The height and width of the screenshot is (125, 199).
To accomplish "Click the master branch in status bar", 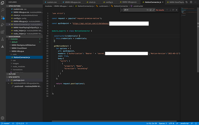I will (5, 123).
